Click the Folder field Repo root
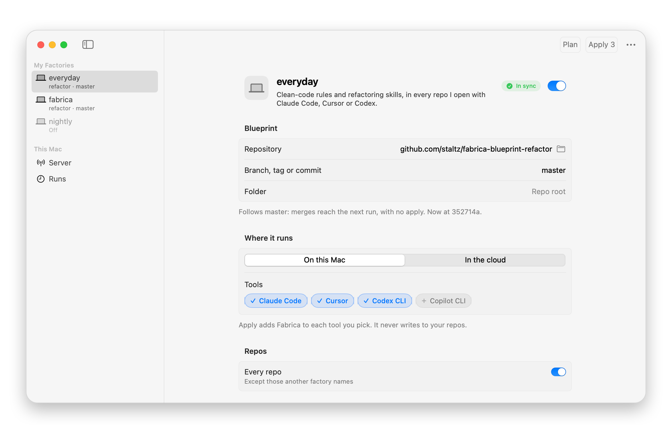 (549, 192)
